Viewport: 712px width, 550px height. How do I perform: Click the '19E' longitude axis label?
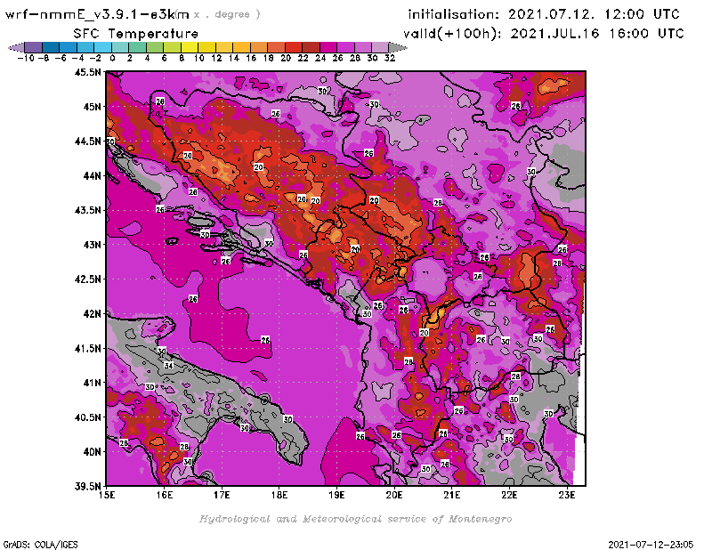[x=336, y=495]
